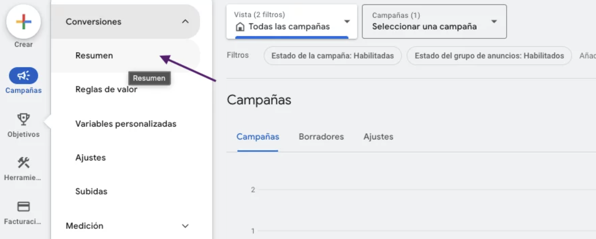Click the colorful plus Crear button

23,22
